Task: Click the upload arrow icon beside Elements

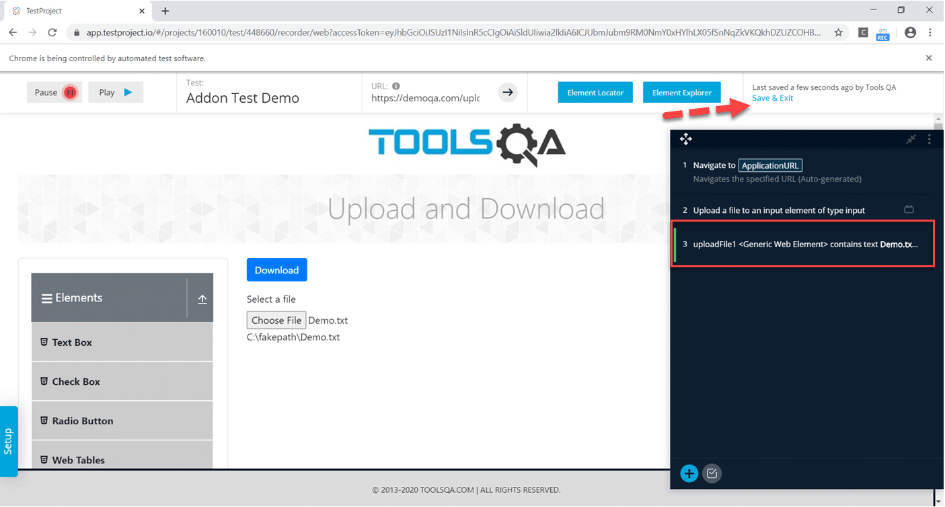Action: tap(202, 299)
